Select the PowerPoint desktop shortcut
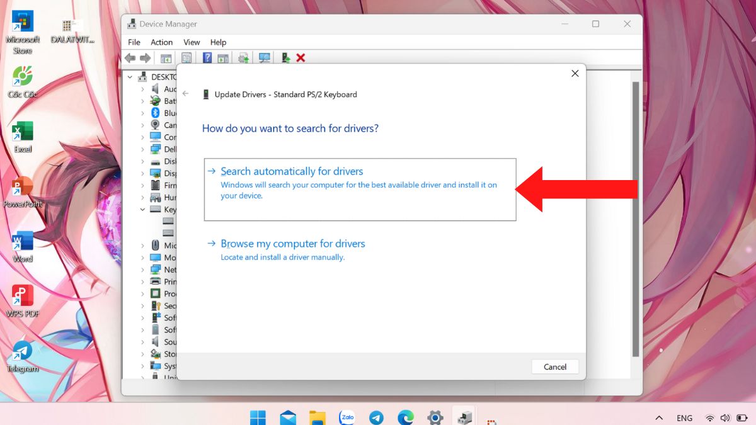Viewport: 756px width, 425px height. (x=23, y=192)
